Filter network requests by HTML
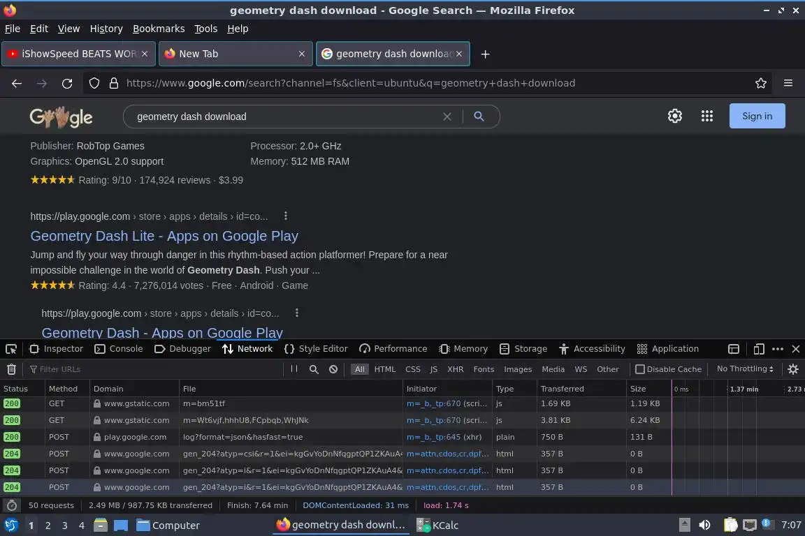The image size is (805, 536). point(385,369)
